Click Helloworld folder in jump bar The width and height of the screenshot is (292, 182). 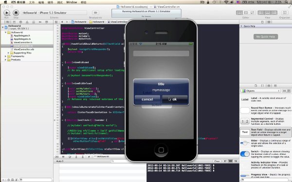click(97, 22)
